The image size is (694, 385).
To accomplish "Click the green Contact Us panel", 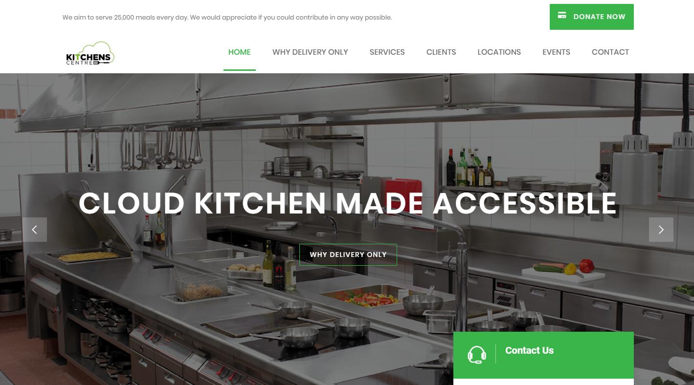I will click(543, 355).
